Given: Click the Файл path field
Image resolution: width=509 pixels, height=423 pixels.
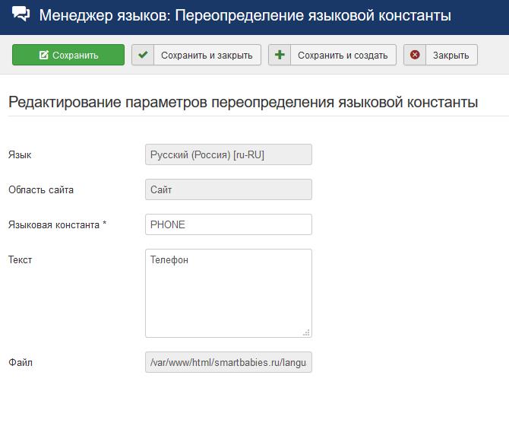Looking at the screenshot, I should click(228, 363).
